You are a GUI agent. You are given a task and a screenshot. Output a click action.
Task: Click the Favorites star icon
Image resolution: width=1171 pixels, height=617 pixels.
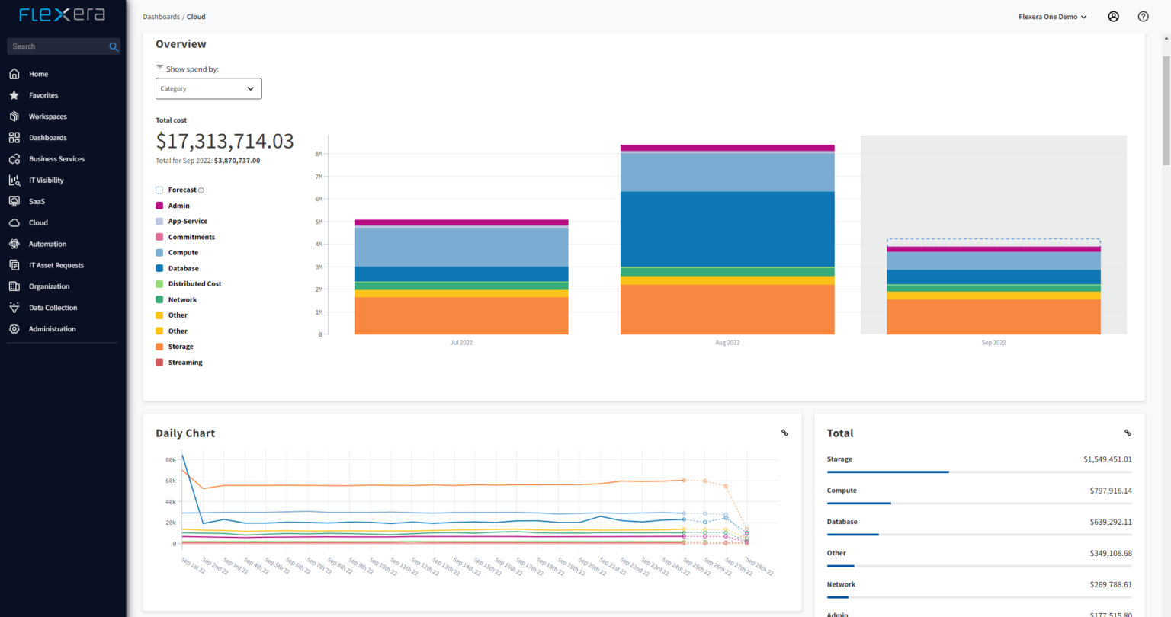point(14,95)
